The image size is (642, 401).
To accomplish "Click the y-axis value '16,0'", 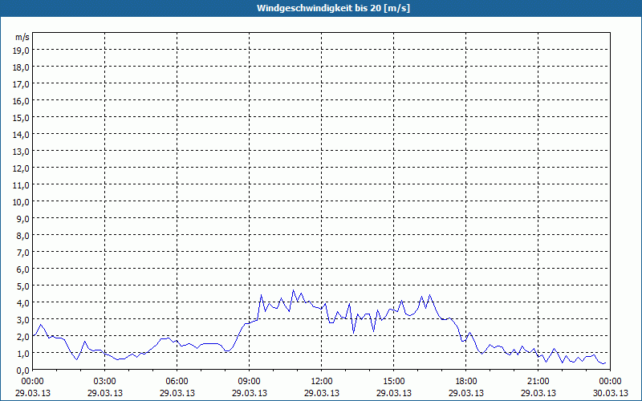I will coord(21,101).
